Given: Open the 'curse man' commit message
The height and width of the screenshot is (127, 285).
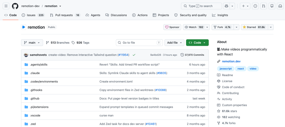Looking at the screenshot, I should [x=107, y=115].
